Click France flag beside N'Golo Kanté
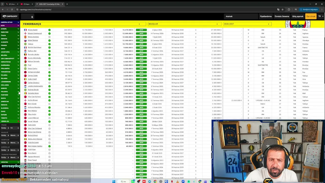 [x=25, y=30]
